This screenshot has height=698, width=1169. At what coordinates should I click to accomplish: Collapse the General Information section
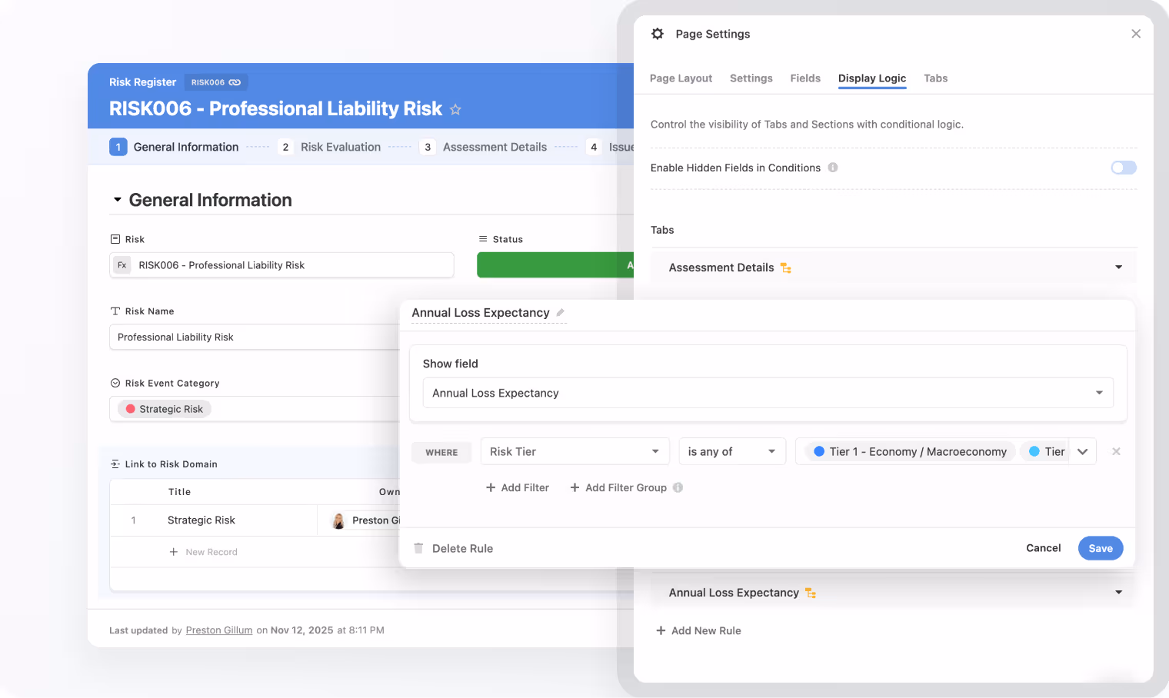pyautogui.click(x=118, y=200)
